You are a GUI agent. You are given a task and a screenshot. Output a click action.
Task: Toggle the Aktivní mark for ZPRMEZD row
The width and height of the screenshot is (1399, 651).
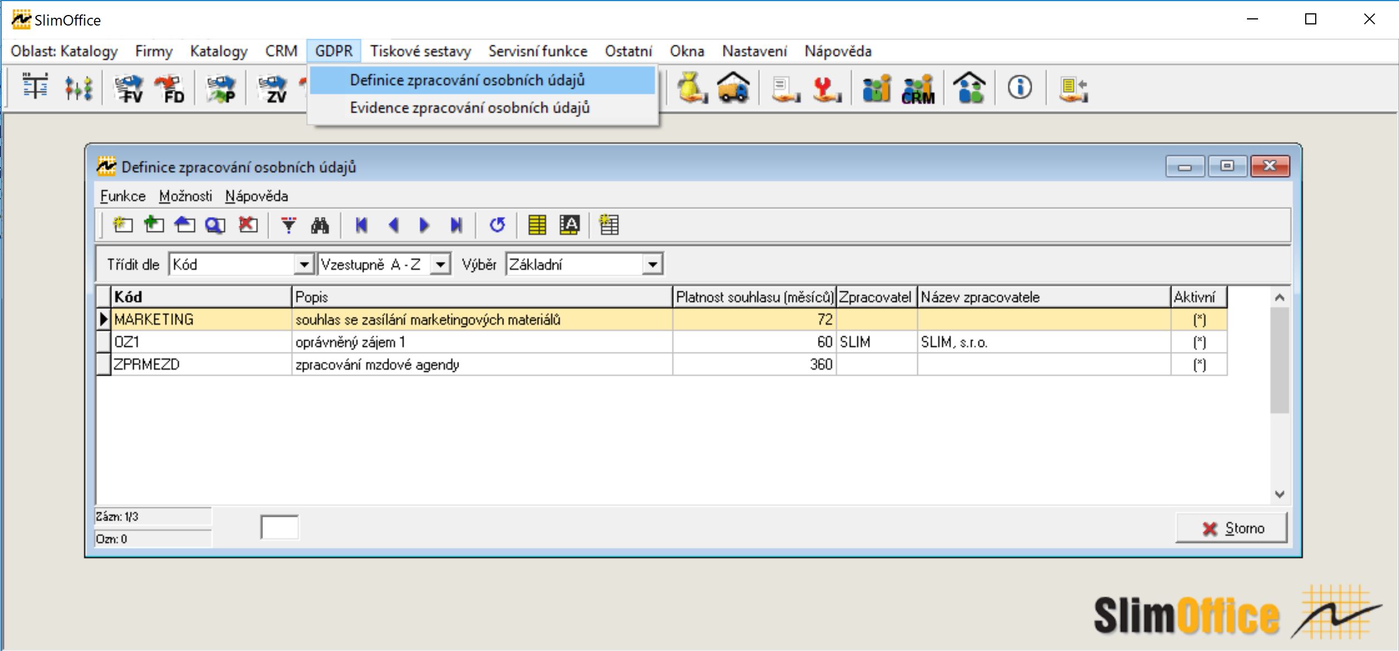coord(1199,365)
